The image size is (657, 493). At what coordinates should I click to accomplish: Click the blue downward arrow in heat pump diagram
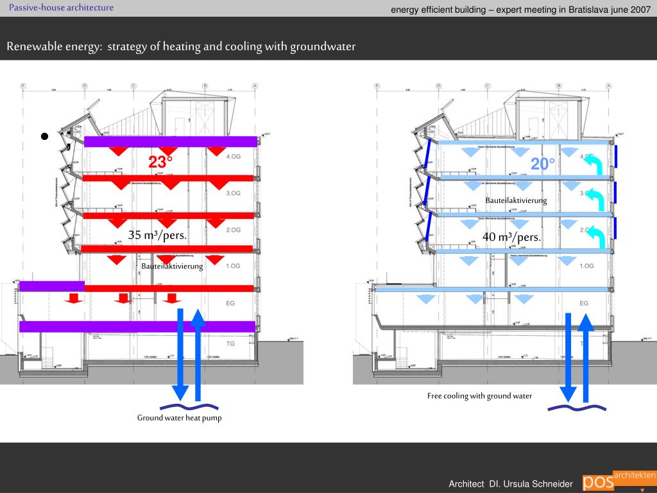(180, 354)
